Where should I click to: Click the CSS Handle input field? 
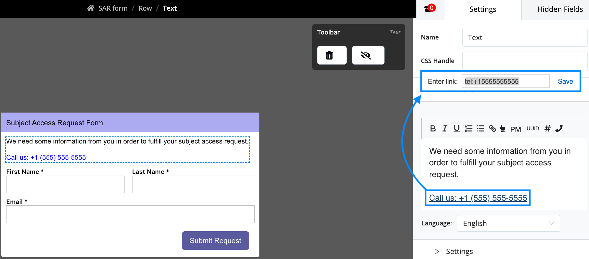coord(525,61)
